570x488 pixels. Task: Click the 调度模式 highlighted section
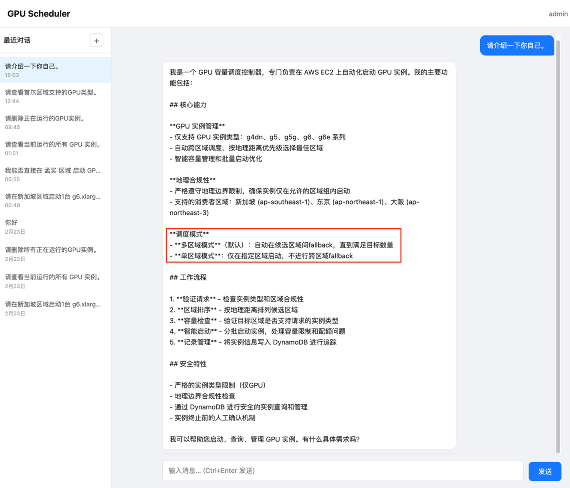[283, 245]
